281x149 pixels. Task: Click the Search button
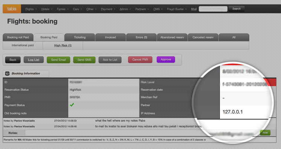(236, 9)
